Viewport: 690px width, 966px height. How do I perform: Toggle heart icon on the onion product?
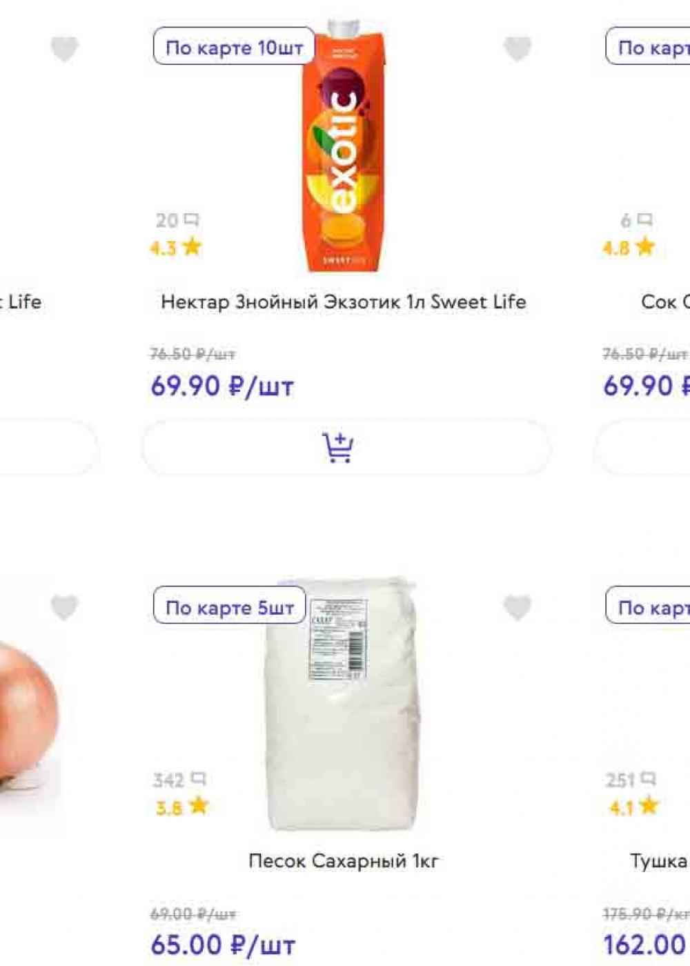coord(64,608)
